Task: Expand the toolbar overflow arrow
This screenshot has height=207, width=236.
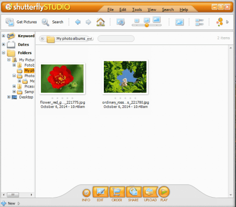Action: 227,22
